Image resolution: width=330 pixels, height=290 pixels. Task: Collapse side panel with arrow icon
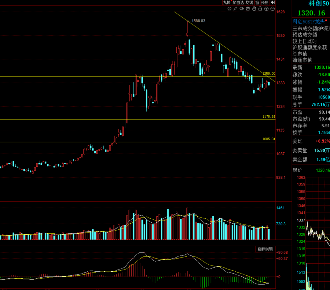273,2
